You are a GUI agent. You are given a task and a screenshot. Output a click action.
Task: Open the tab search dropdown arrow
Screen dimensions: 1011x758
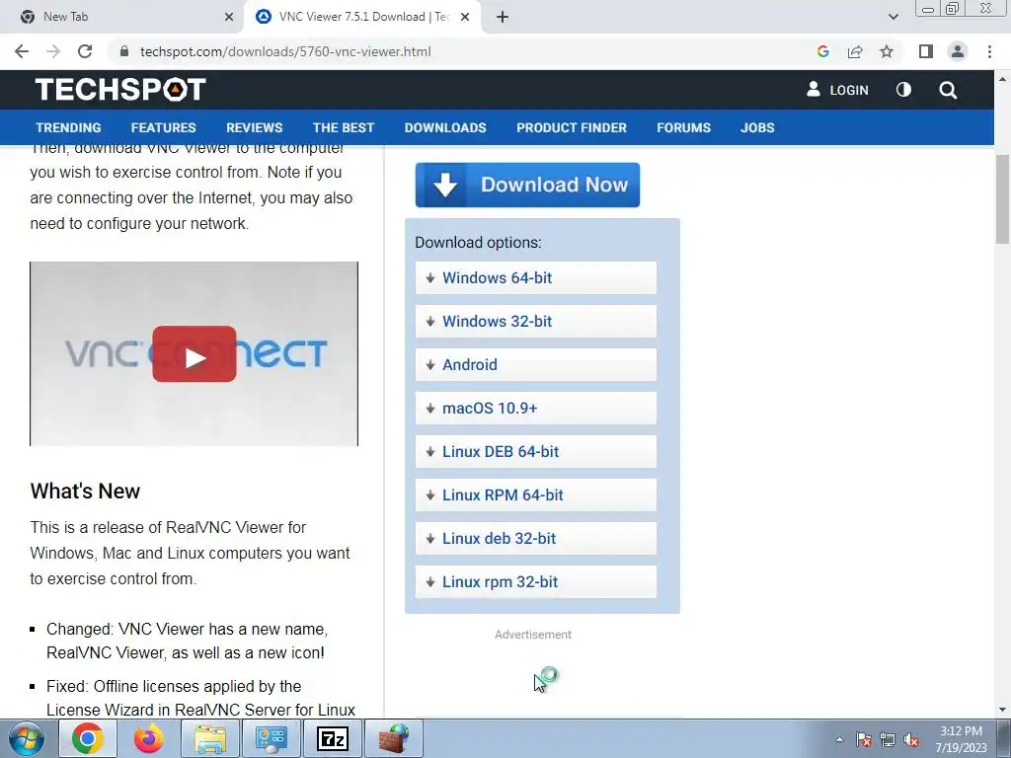[x=893, y=17]
